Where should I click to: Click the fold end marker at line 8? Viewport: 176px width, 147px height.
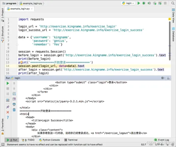[x=17, y=45]
